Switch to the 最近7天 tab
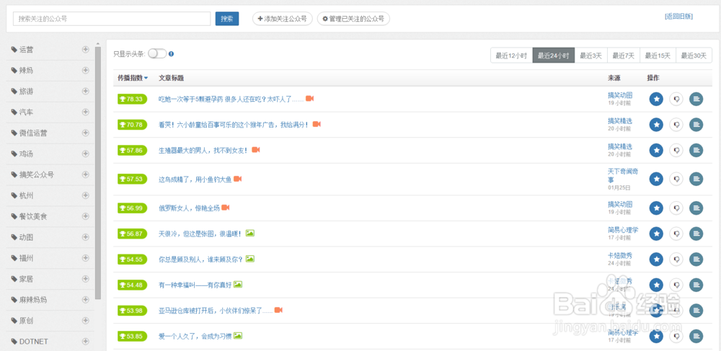721x351 pixels. click(x=624, y=55)
